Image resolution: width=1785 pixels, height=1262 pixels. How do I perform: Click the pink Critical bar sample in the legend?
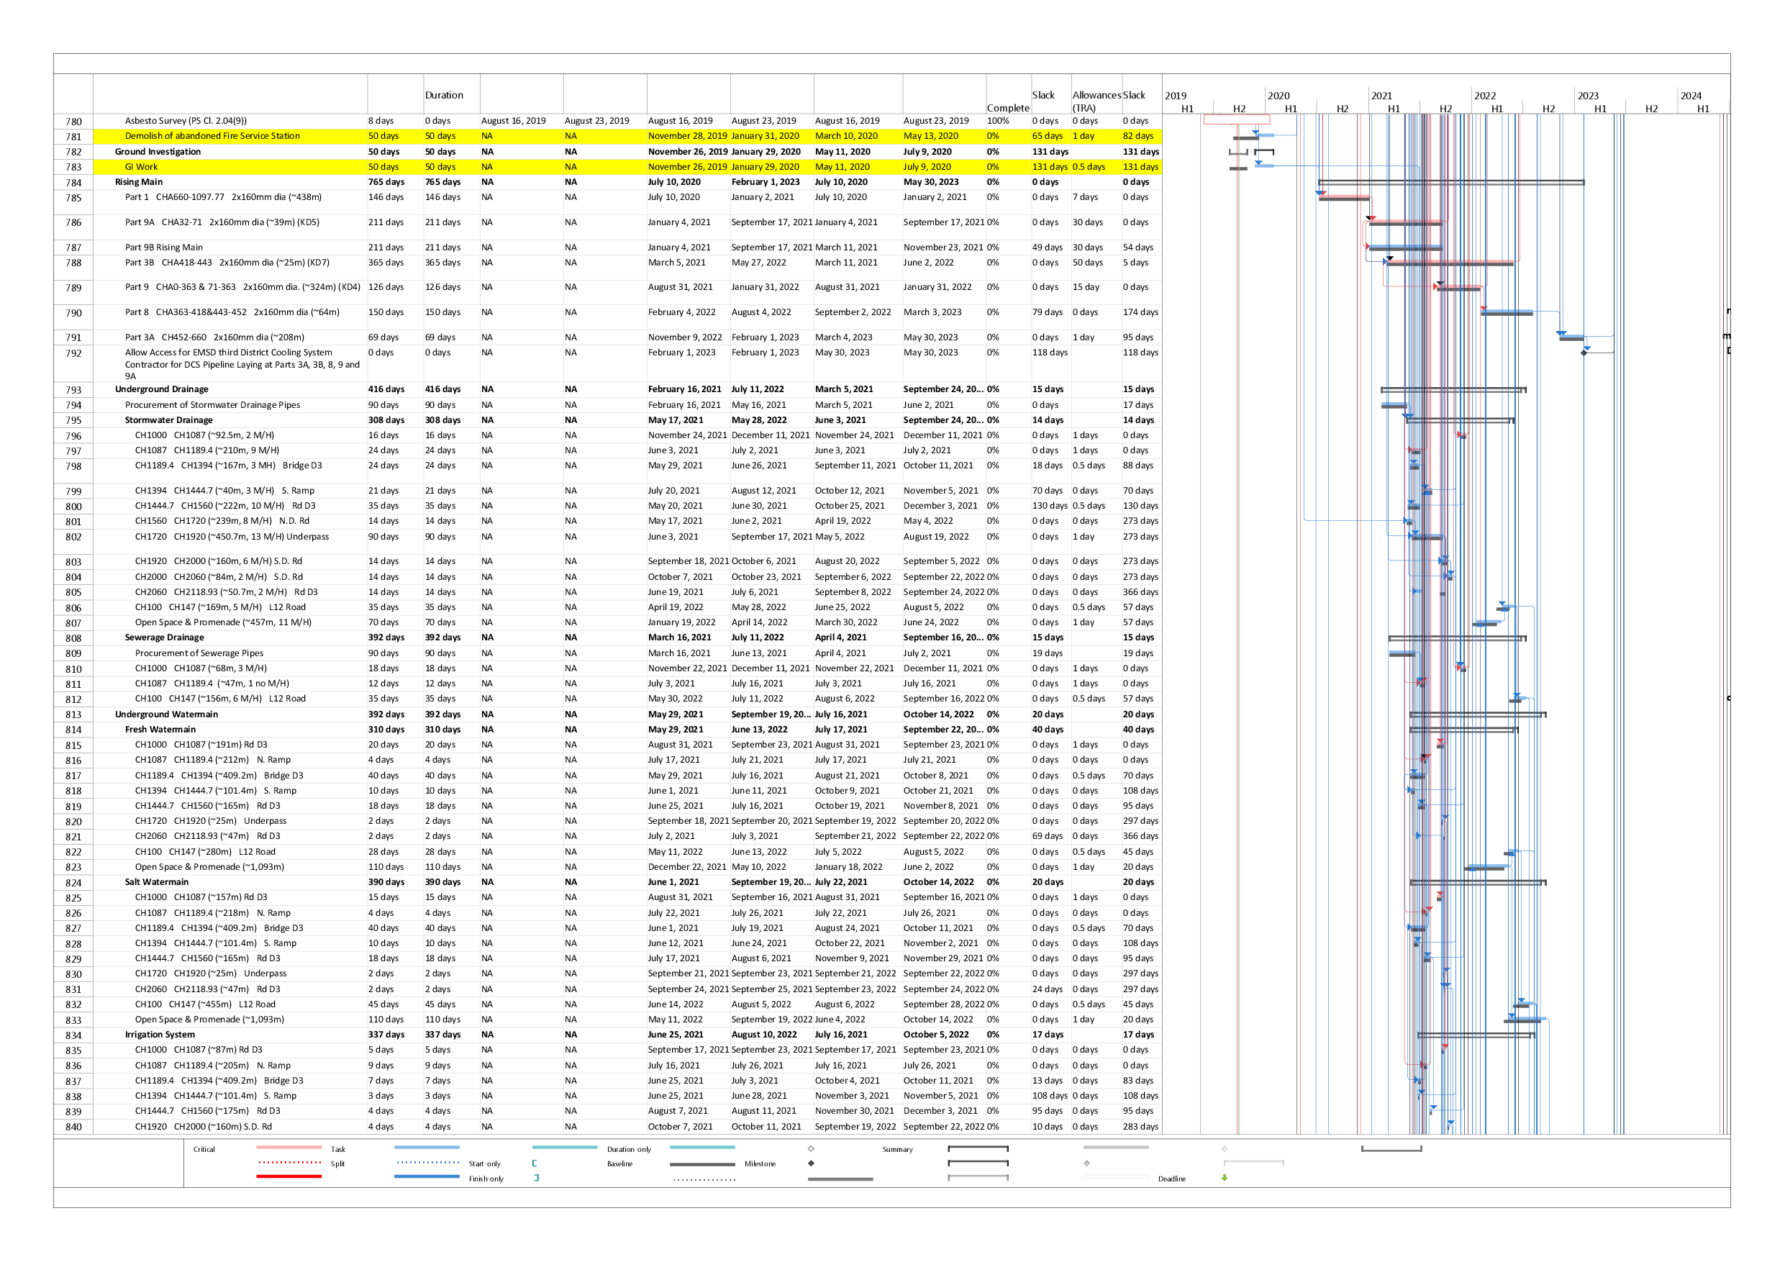[289, 1148]
